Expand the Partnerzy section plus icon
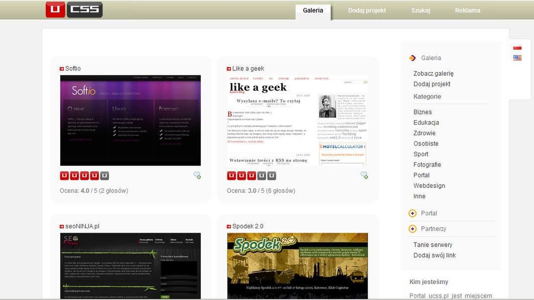This screenshot has height=300, width=534. click(413, 229)
